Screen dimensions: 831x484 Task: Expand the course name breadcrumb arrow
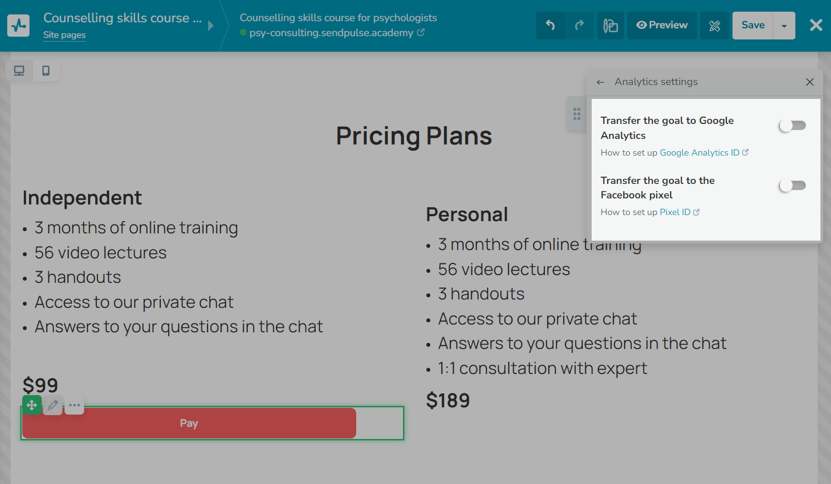coord(211,26)
